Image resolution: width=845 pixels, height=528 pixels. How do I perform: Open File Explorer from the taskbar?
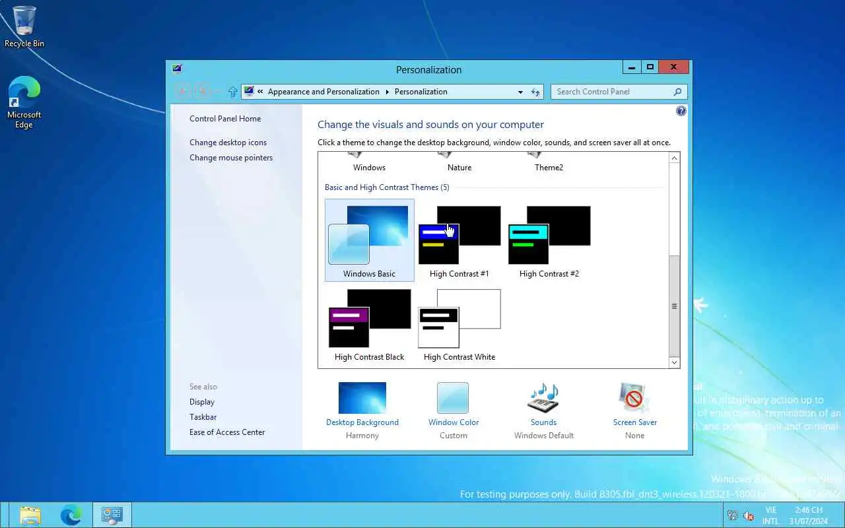point(30,515)
